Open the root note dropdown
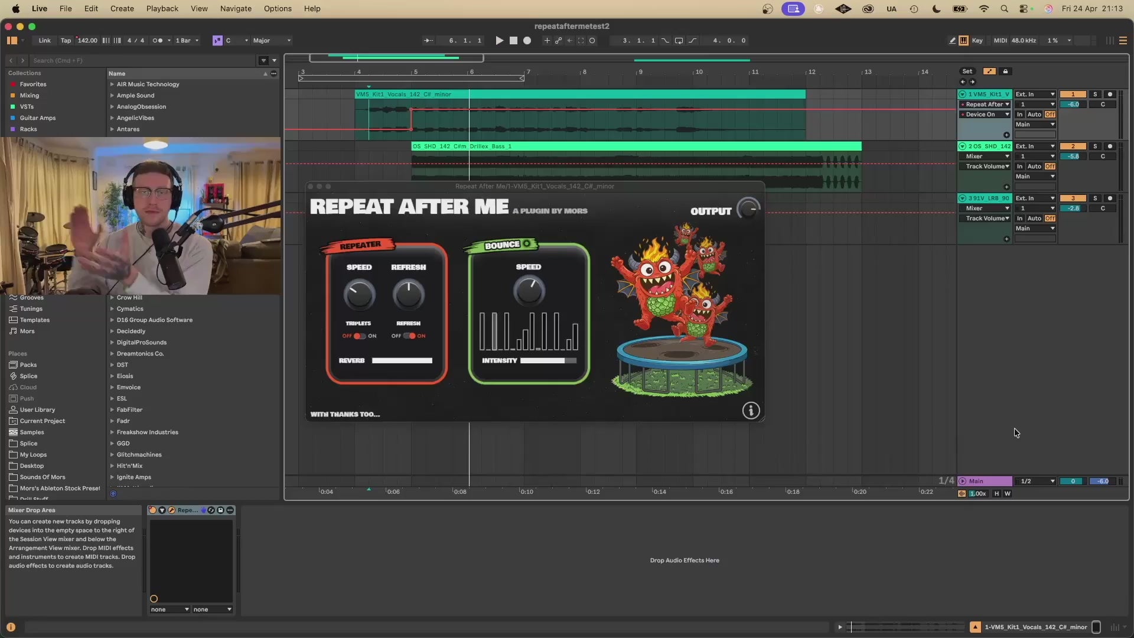Image resolution: width=1134 pixels, height=638 pixels. pos(237,41)
